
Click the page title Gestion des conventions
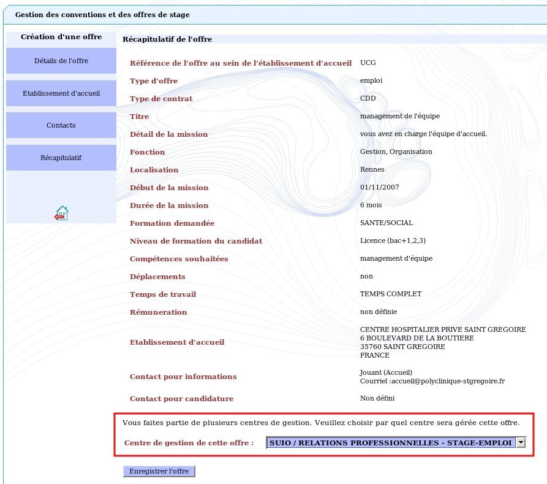tap(102, 14)
